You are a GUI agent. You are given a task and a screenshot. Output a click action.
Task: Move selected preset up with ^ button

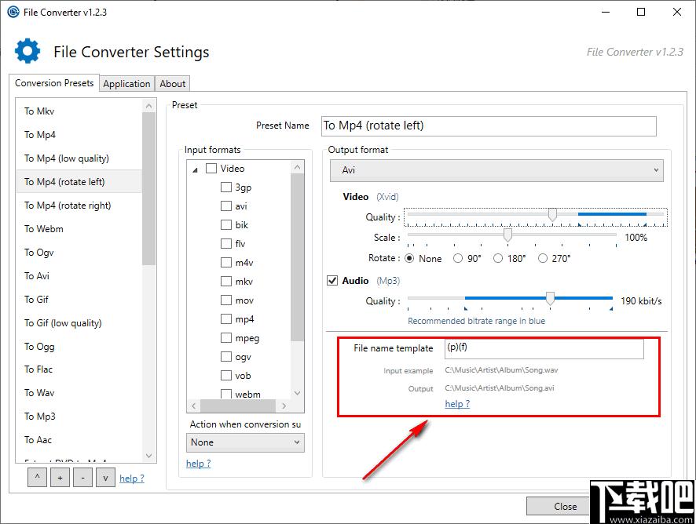(x=37, y=478)
